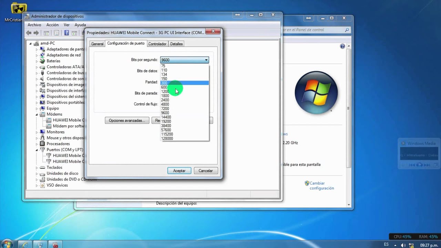Open the Properties sheet toolbar icon
Image resolution: width=441 pixels, height=248 pixels.
click(57, 33)
